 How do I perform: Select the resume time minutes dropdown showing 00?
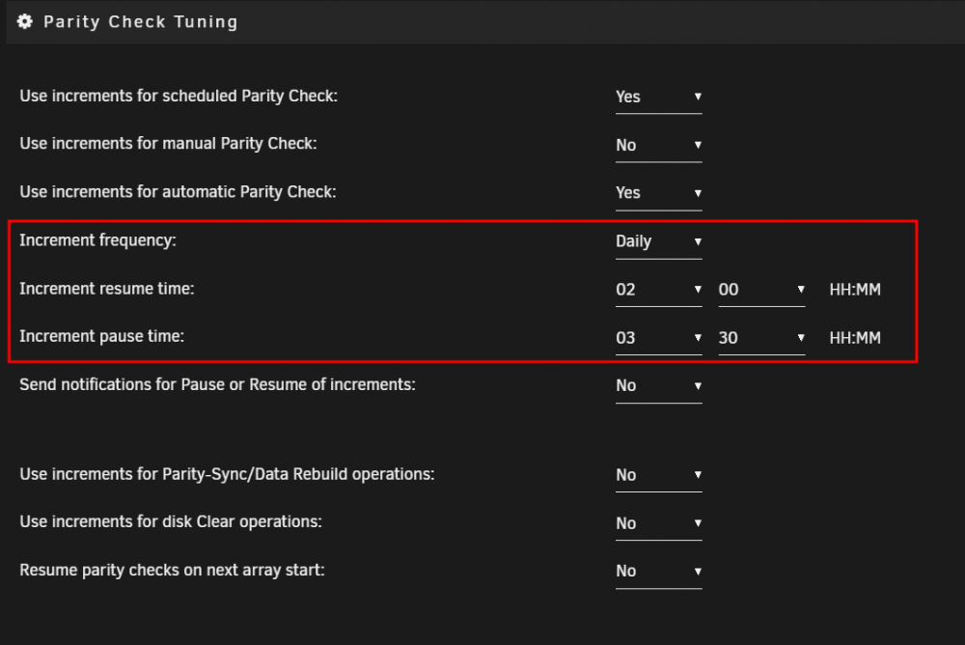coord(761,290)
